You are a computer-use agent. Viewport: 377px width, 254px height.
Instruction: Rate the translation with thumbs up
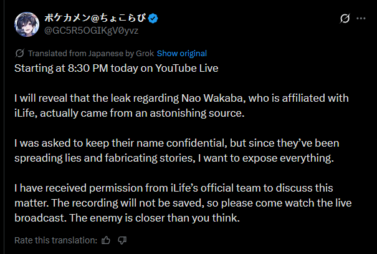click(x=106, y=240)
